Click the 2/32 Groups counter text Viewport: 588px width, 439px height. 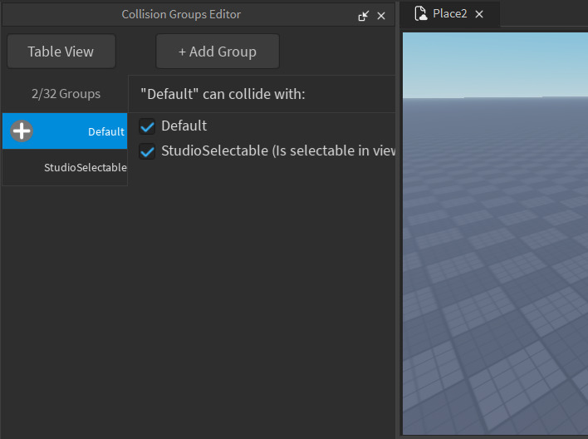pos(66,93)
